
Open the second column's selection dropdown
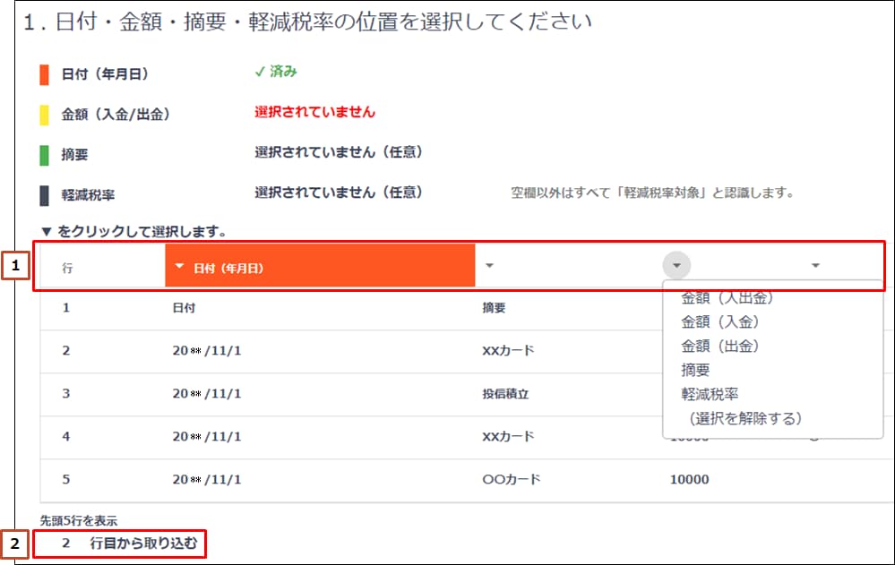[x=490, y=265]
